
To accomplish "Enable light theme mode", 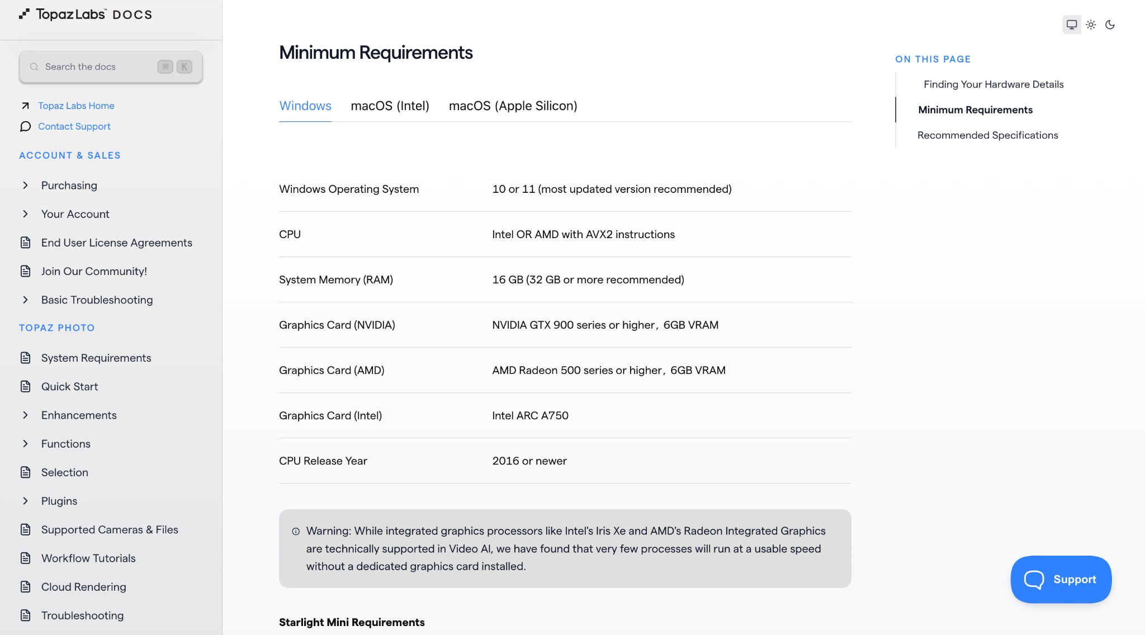I will [x=1091, y=25].
